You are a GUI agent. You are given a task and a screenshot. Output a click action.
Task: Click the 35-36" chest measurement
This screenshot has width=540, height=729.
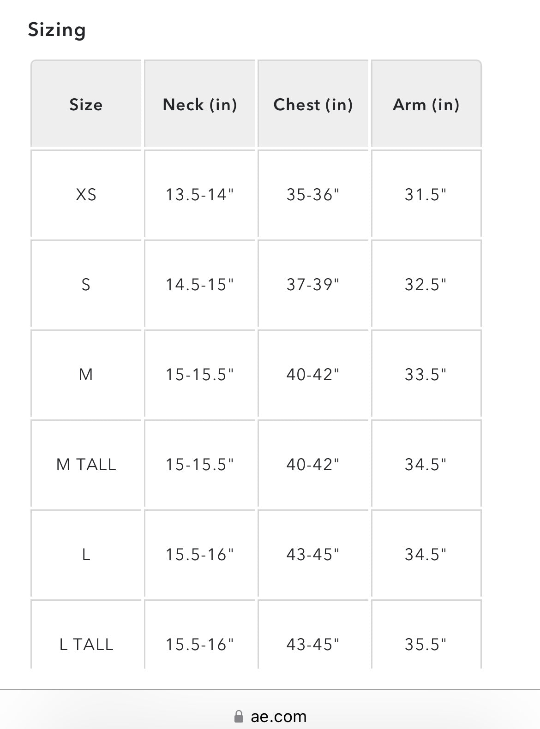tap(313, 194)
